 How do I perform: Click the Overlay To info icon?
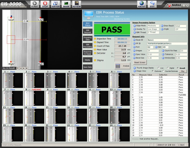[135, 29]
